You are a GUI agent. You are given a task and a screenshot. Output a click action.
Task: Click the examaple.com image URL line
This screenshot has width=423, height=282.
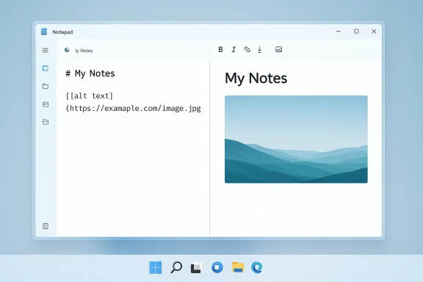[x=133, y=108]
